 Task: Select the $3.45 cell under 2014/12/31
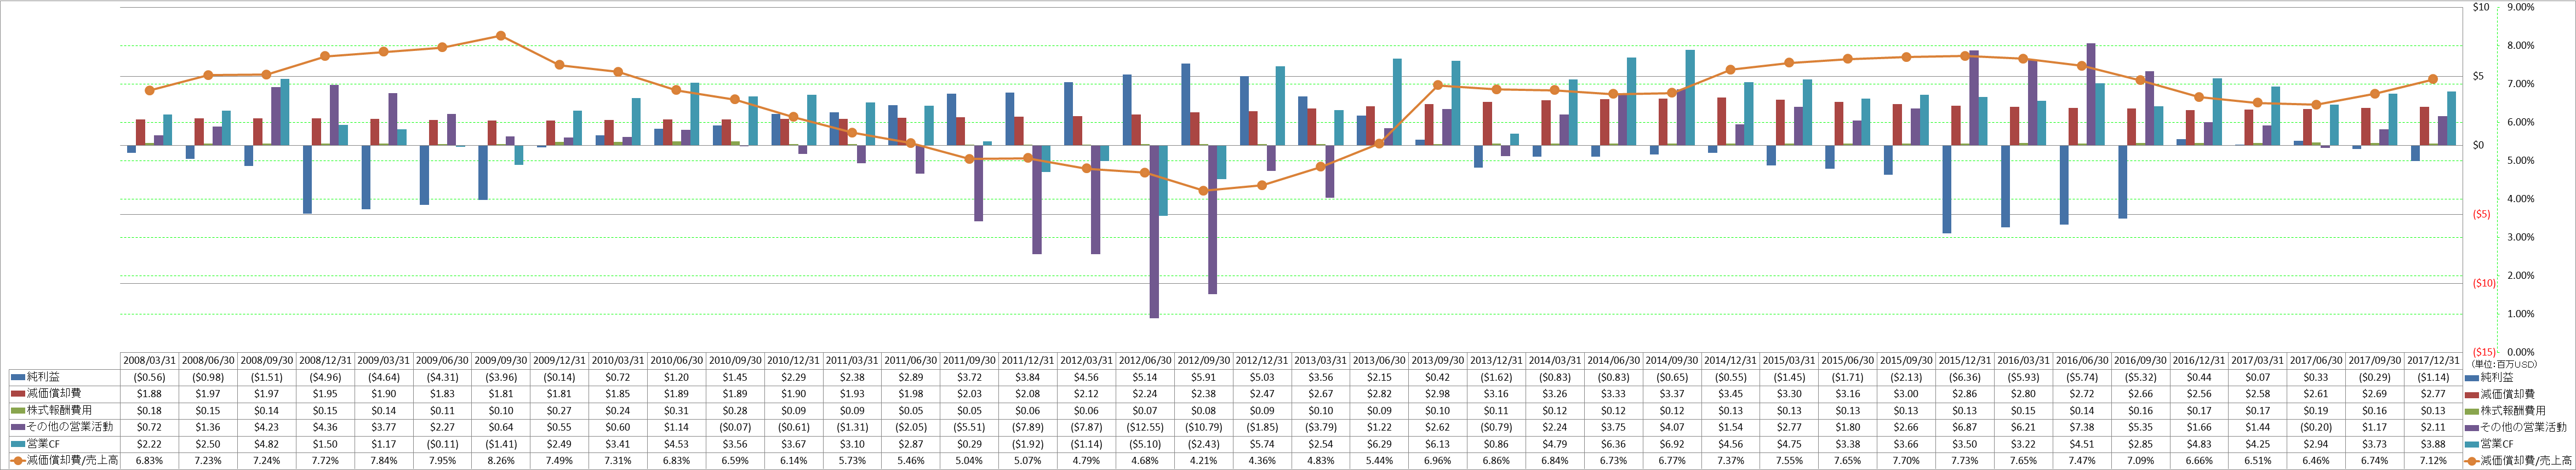[1729, 394]
